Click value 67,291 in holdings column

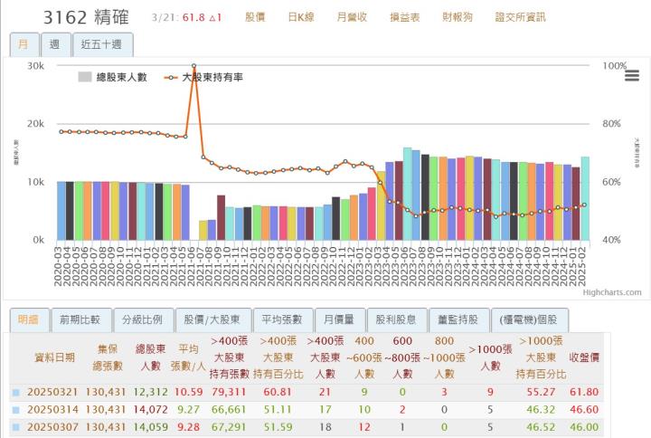tap(229, 427)
